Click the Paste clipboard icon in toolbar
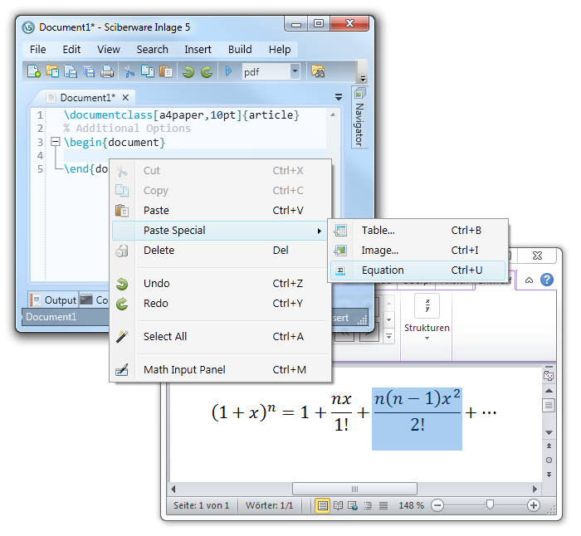 tap(166, 71)
